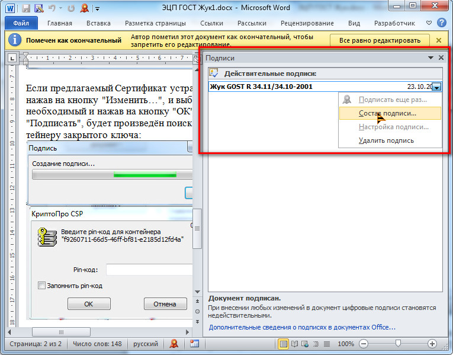Click the vertical scrollbar thumb
453x355 pixels.
tap(197, 228)
